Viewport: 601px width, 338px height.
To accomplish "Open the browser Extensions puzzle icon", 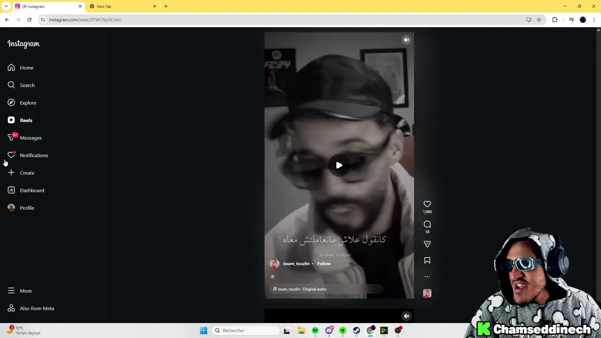I will (555, 20).
